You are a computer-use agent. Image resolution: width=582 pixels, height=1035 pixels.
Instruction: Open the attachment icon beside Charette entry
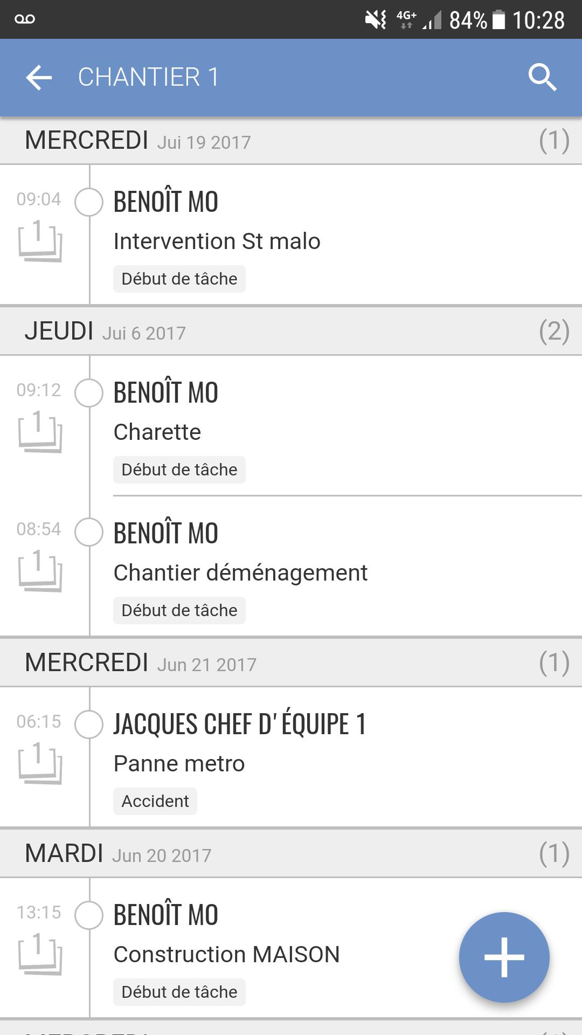(x=40, y=431)
